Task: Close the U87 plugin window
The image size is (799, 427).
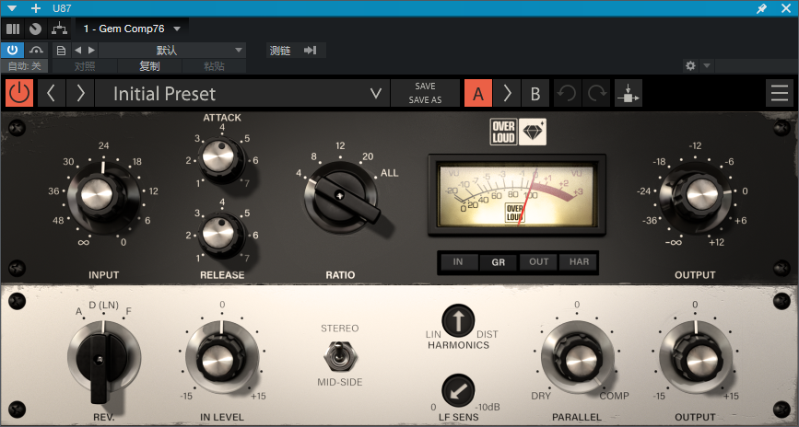Action: (786, 8)
